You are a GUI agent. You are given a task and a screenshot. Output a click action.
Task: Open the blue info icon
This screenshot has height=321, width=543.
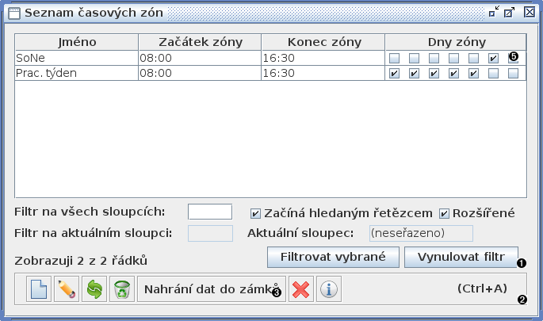point(329,289)
